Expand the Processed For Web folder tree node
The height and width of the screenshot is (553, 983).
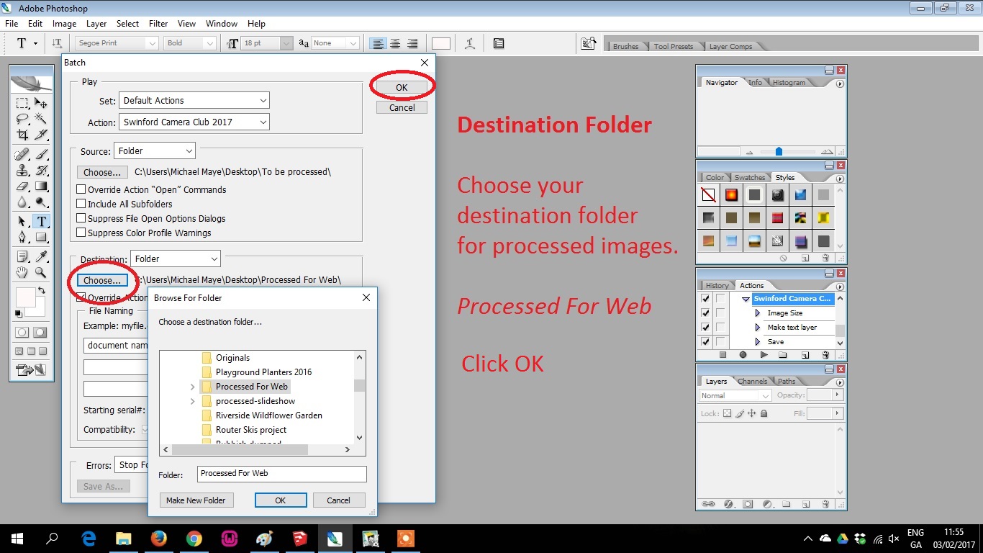(x=192, y=387)
